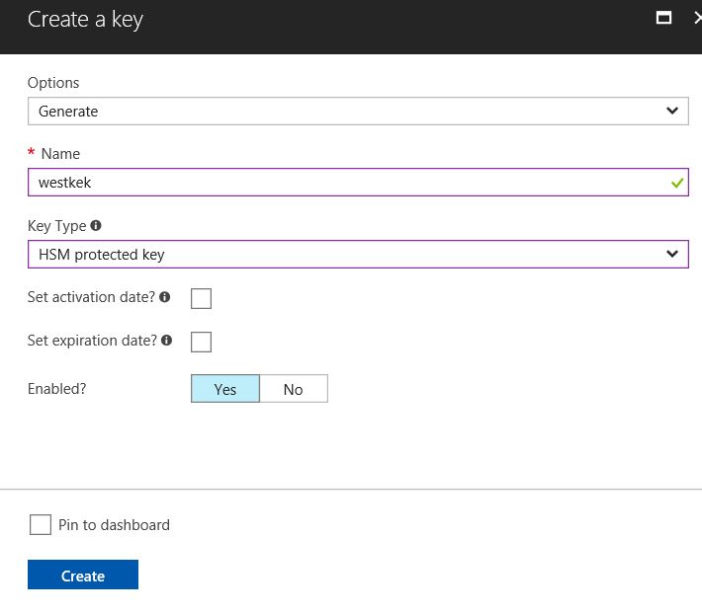
Task: Open the Options Generate dropdown
Action: [358, 111]
